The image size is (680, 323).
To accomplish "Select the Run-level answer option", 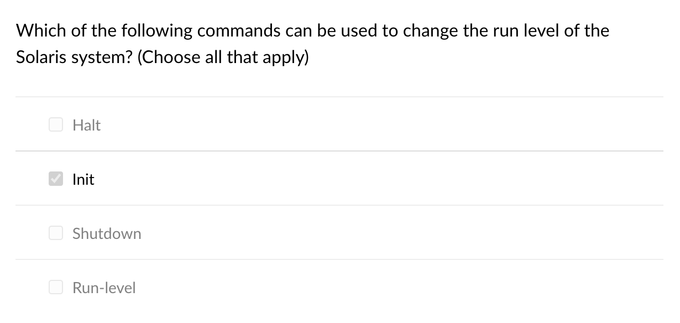I will click(x=104, y=288).
